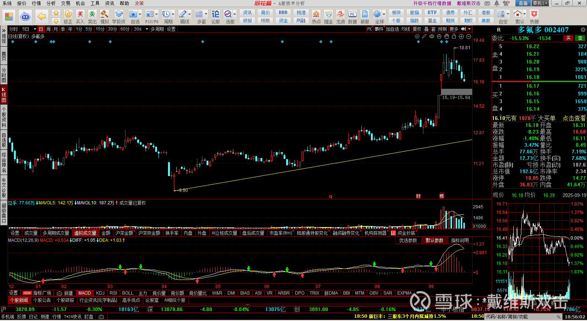Expand the 5日 period dropdown arrow
The image size is (587, 321).
[x=35, y=29]
